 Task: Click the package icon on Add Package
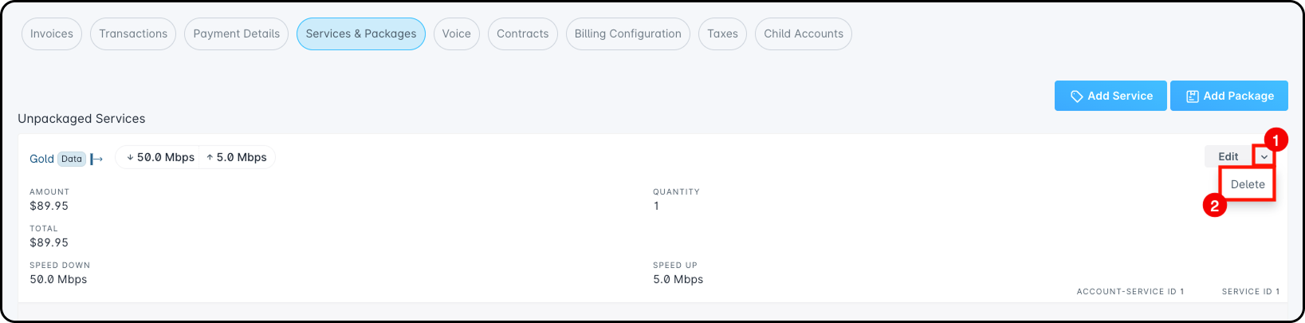[1193, 97]
